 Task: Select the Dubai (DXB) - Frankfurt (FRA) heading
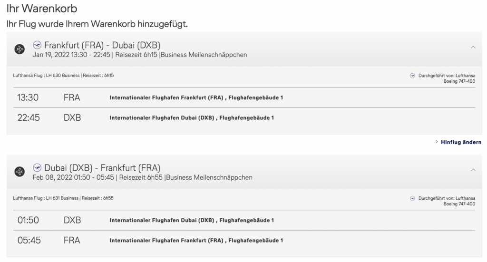coord(102,168)
